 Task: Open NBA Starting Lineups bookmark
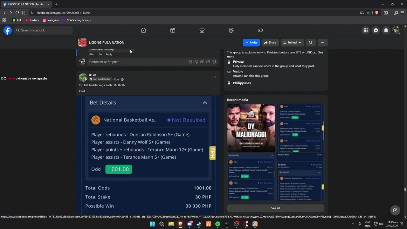76,20
